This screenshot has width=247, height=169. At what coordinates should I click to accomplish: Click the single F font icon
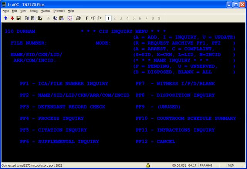tap(87, 18)
